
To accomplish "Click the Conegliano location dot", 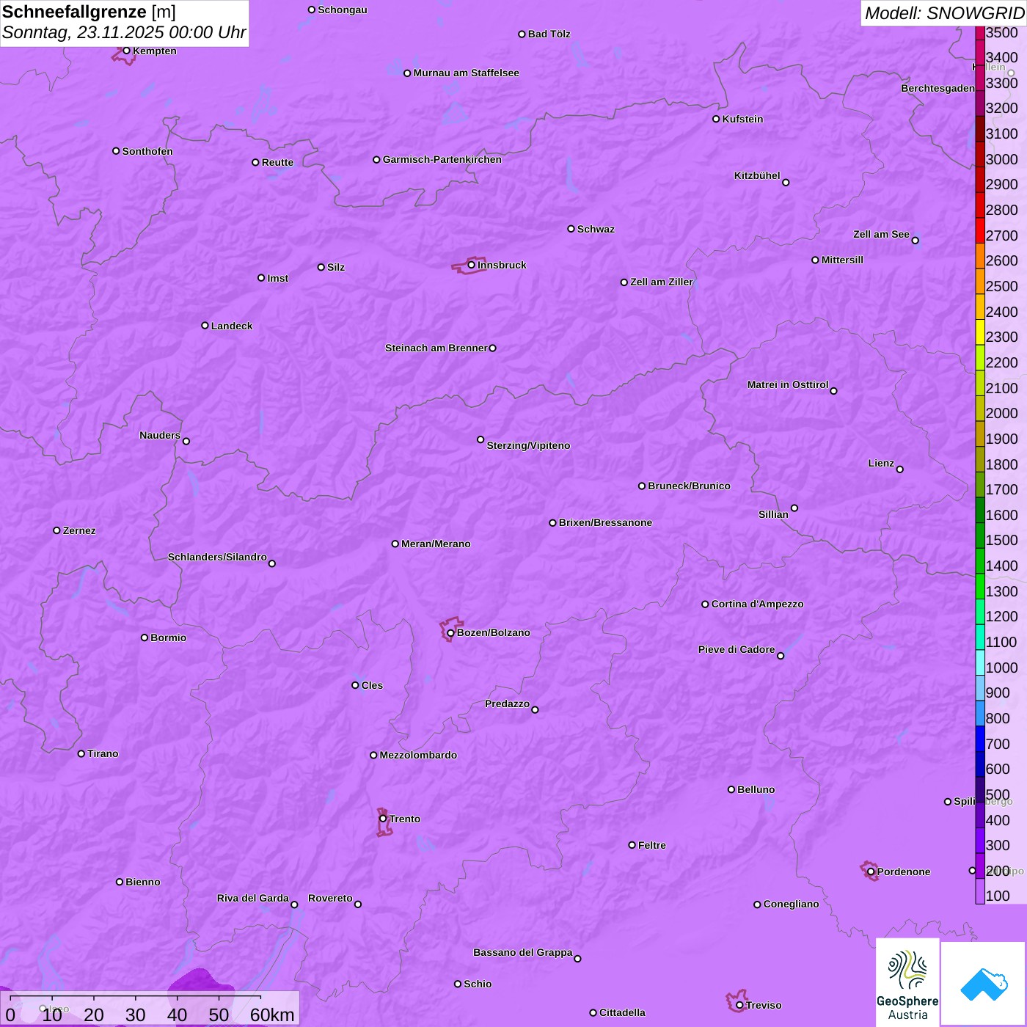I will pyautogui.click(x=757, y=904).
